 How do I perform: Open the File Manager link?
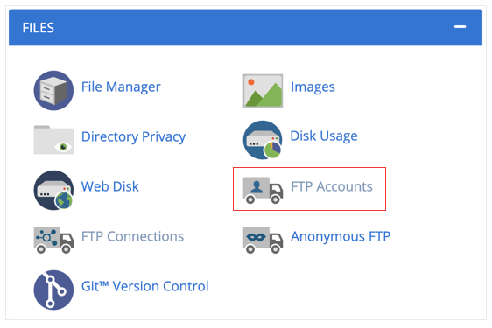click(x=121, y=87)
